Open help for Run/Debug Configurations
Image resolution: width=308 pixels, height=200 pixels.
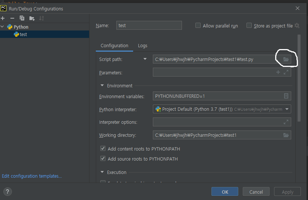pos(7,191)
